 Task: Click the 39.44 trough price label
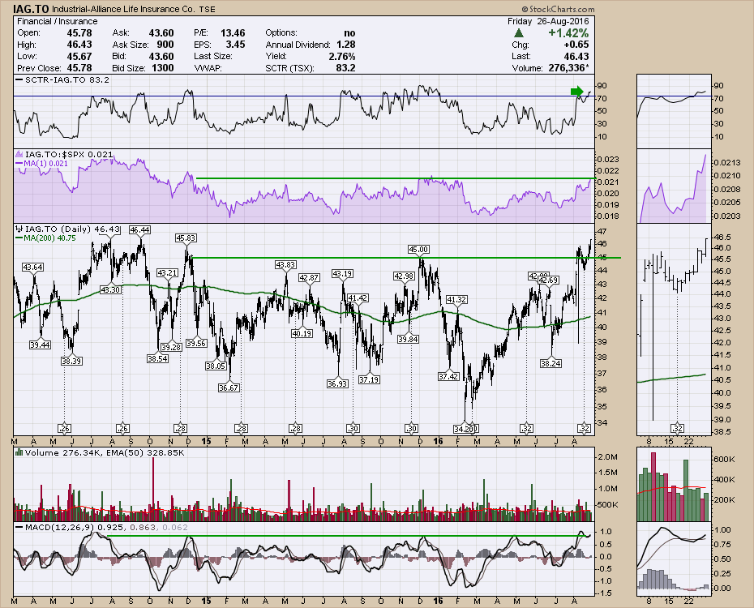point(40,345)
